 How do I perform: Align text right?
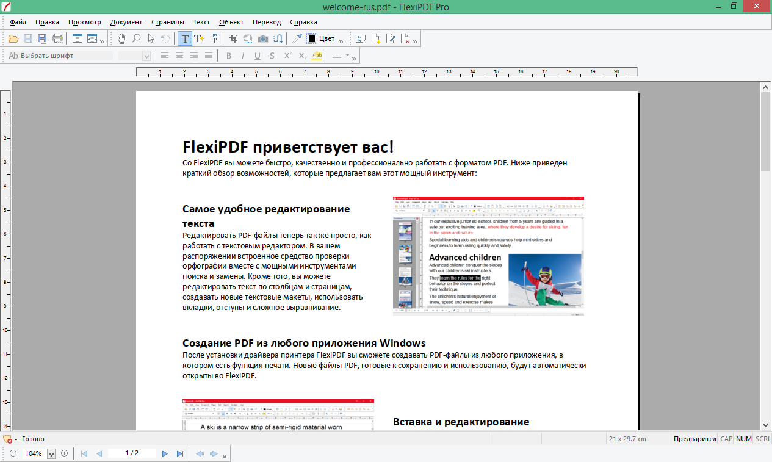click(194, 56)
